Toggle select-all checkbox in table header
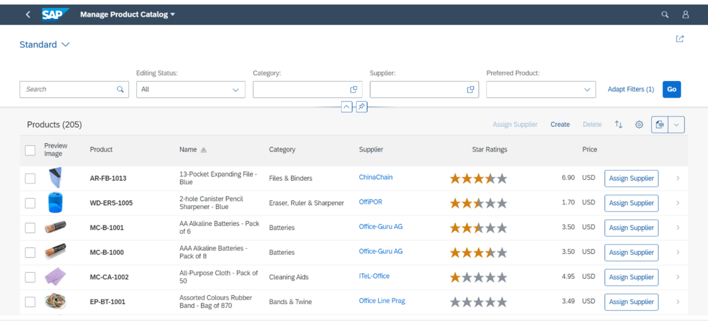The image size is (708, 325). tap(30, 150)
